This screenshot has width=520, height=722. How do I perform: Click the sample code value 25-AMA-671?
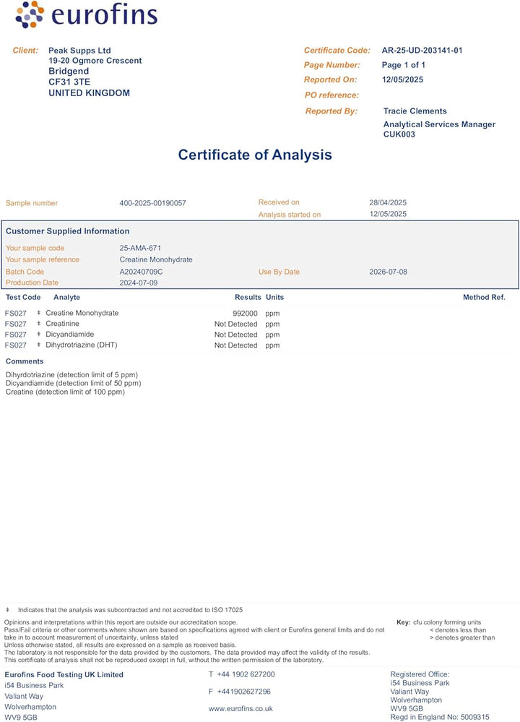click(140, 248)
